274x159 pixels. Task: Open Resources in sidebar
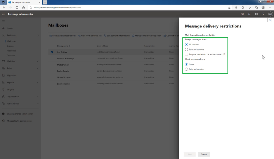click(12, 51)
